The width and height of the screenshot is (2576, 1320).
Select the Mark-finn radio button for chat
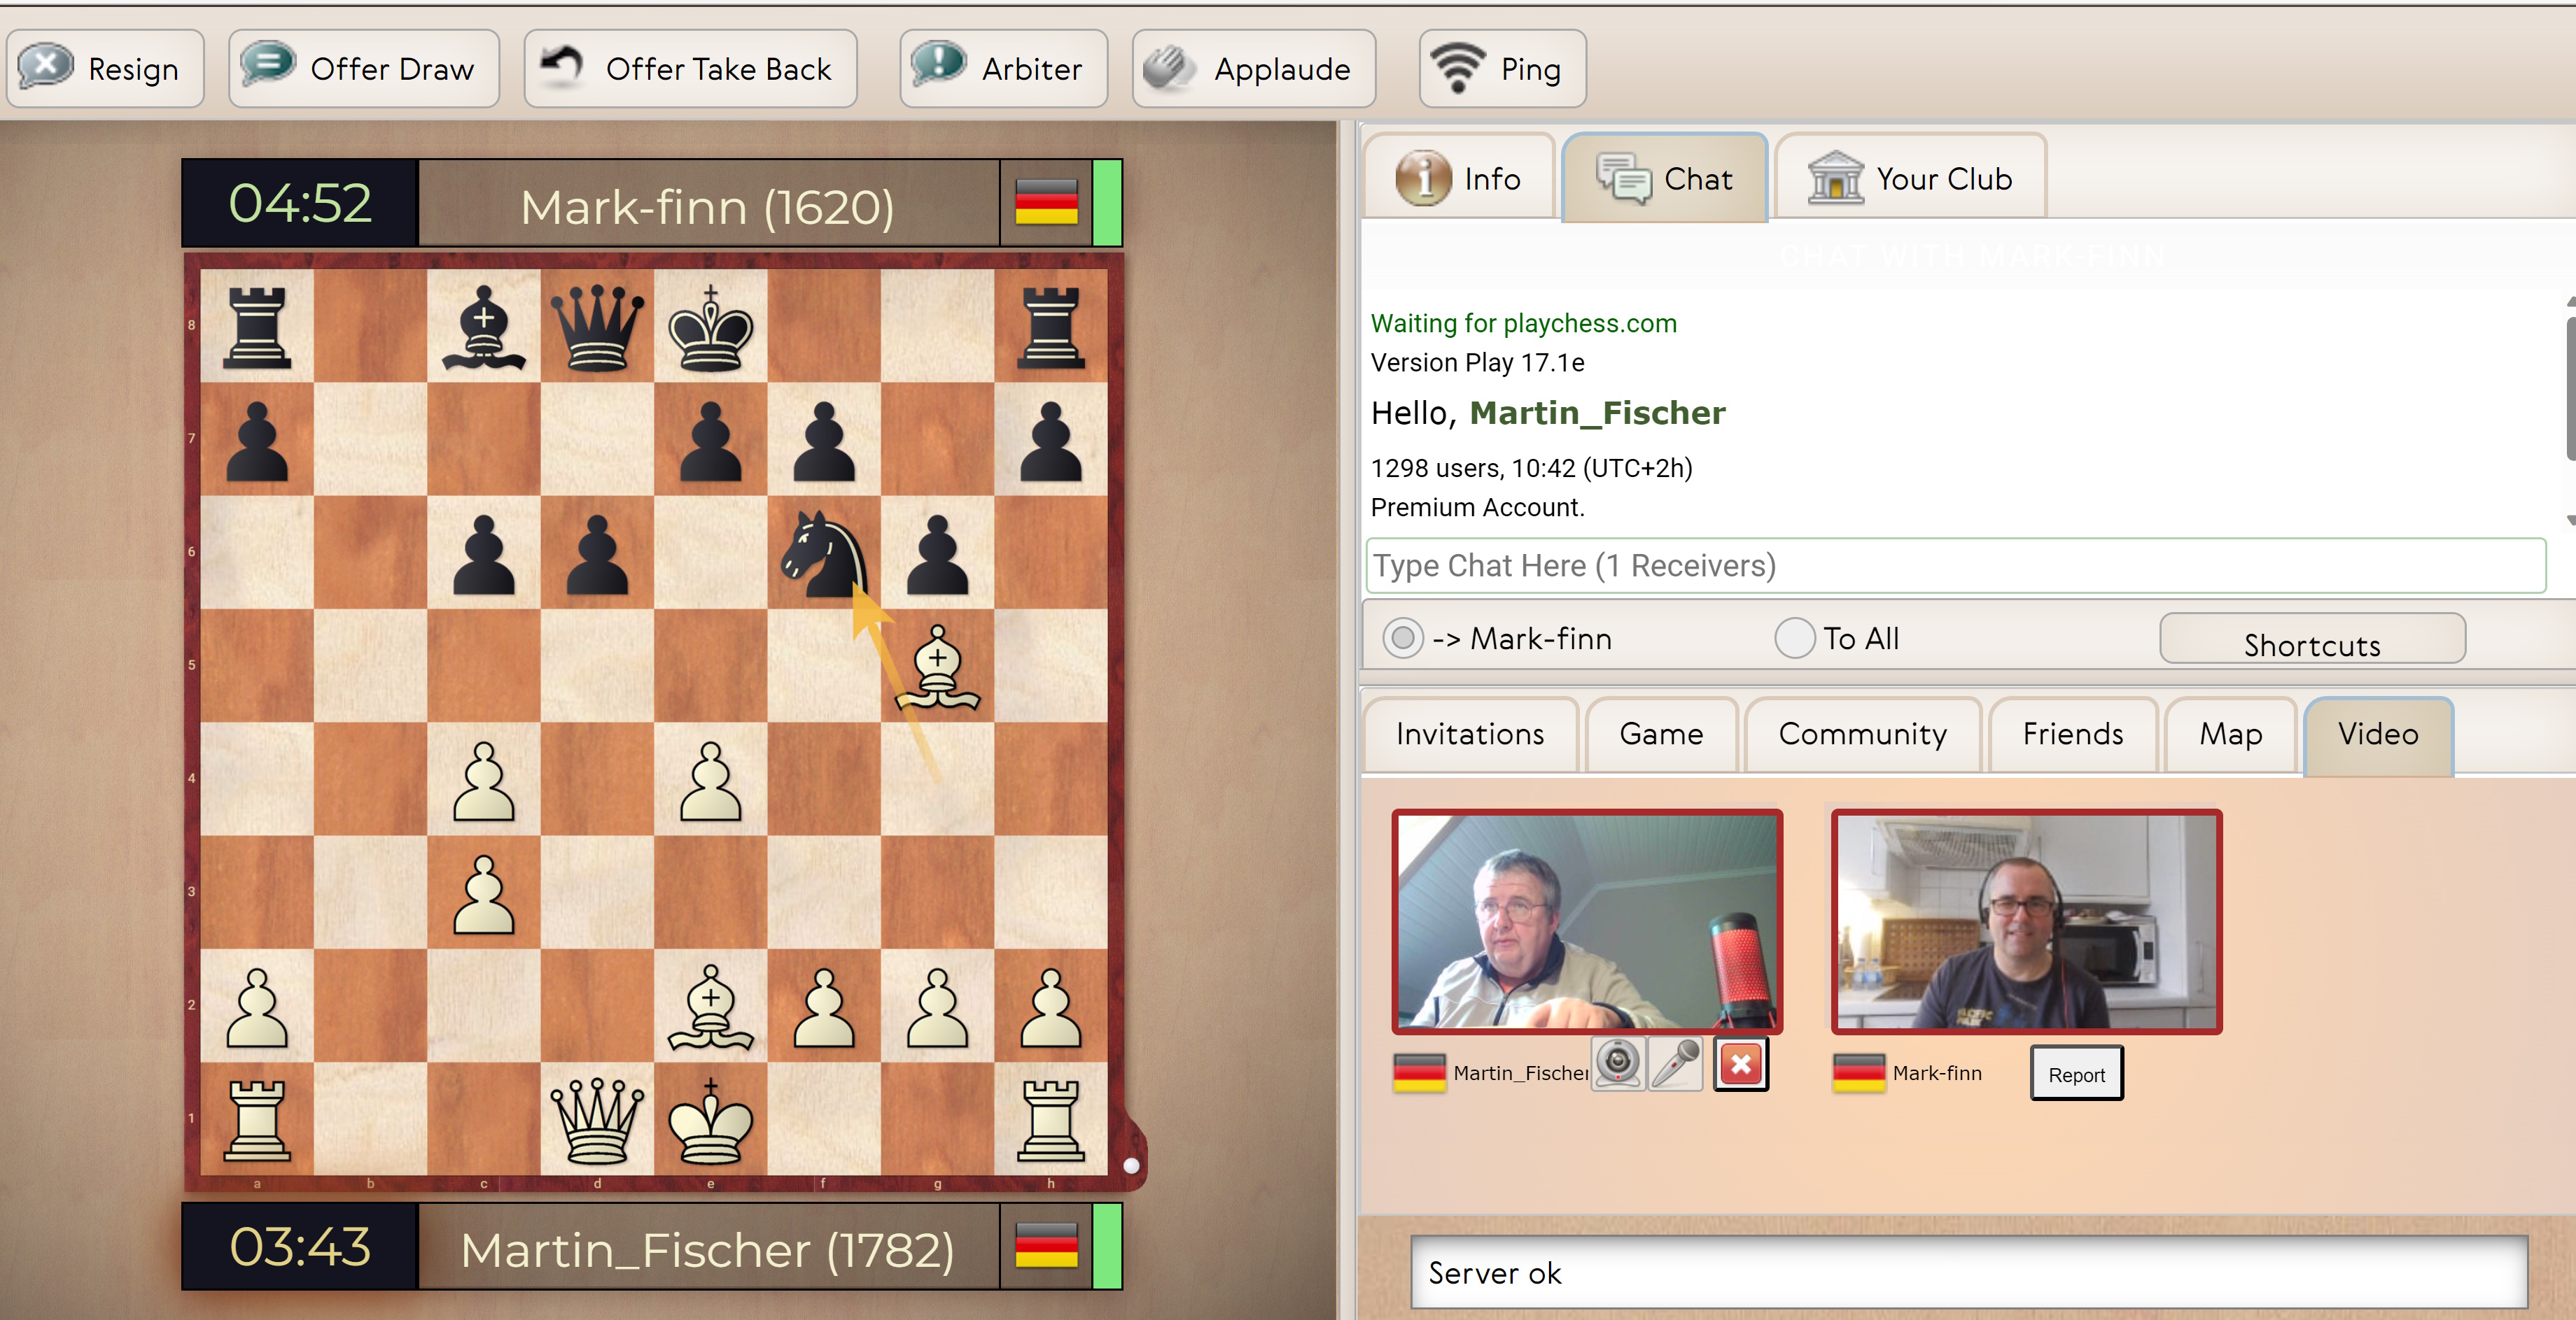coord(1400,637)
